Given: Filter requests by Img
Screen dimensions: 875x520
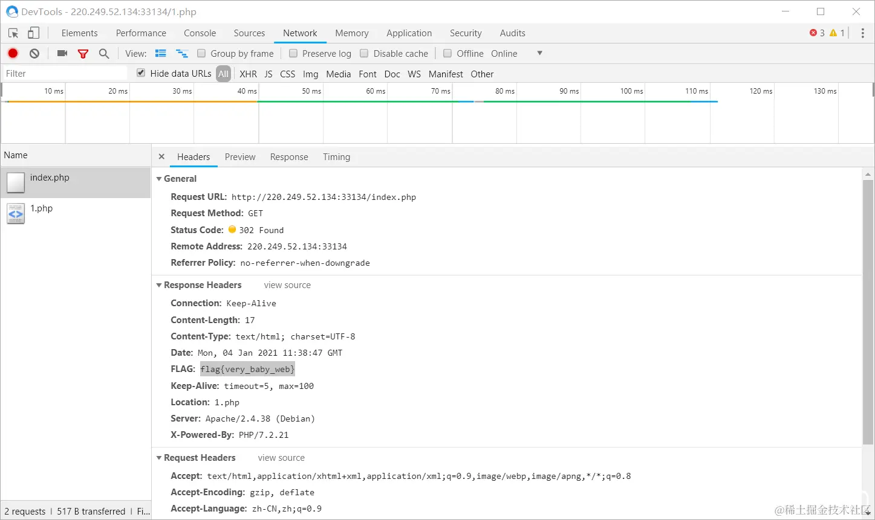Looking at the screenshot, I should (310, 74).
